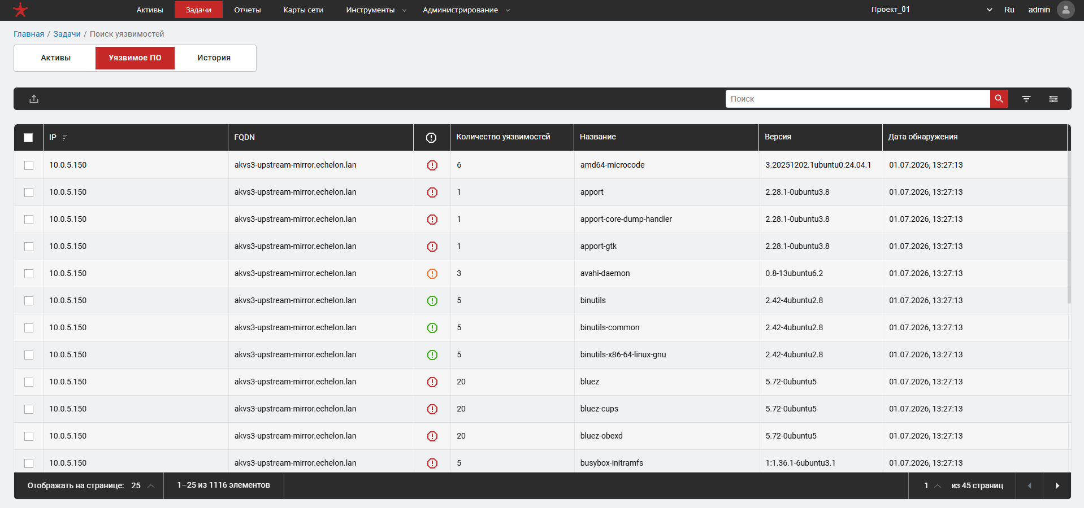Sort by Дата обнаружения column header
Viewport: 1084px width, 508px height.
click(x=922, y=137)
